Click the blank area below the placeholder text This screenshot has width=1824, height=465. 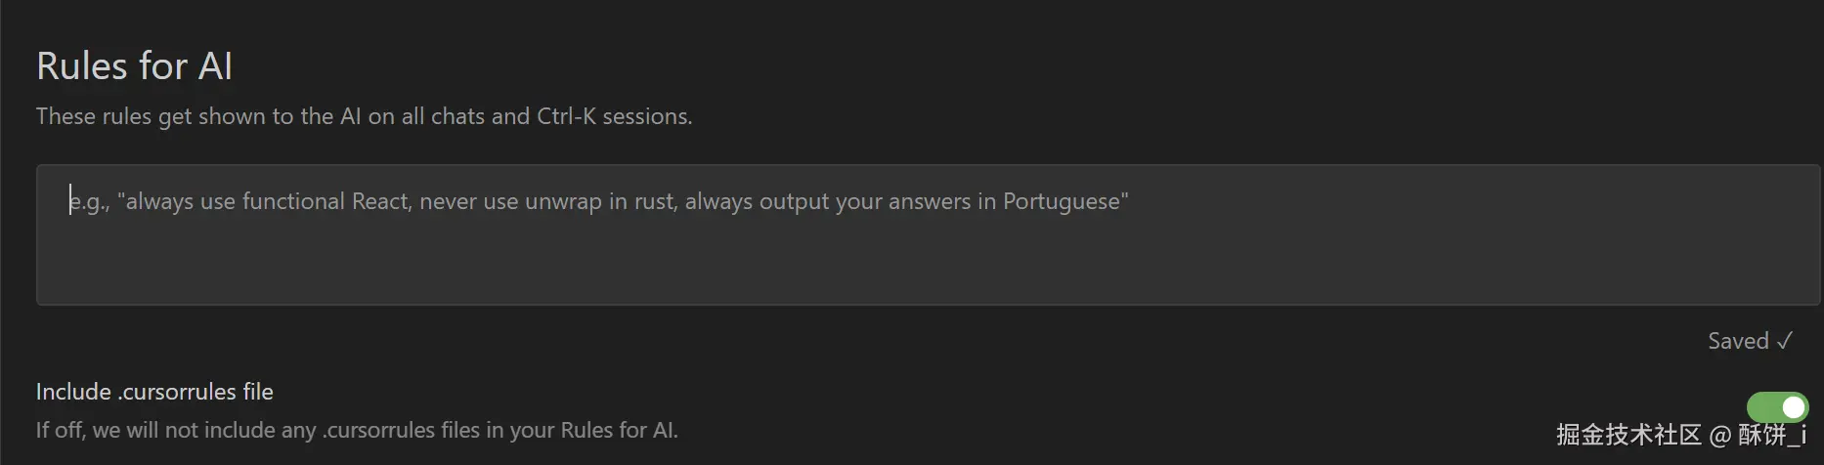(929, 264)
